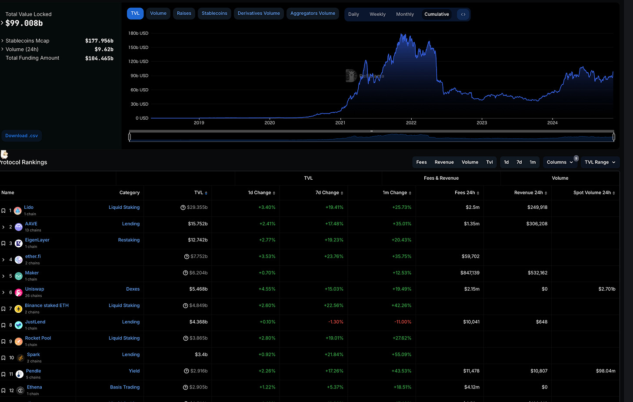
Task: Sort by Fees 24h column header
Action: [467, 193]
